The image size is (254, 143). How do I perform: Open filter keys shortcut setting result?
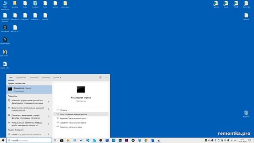click(x=27, y=116)
